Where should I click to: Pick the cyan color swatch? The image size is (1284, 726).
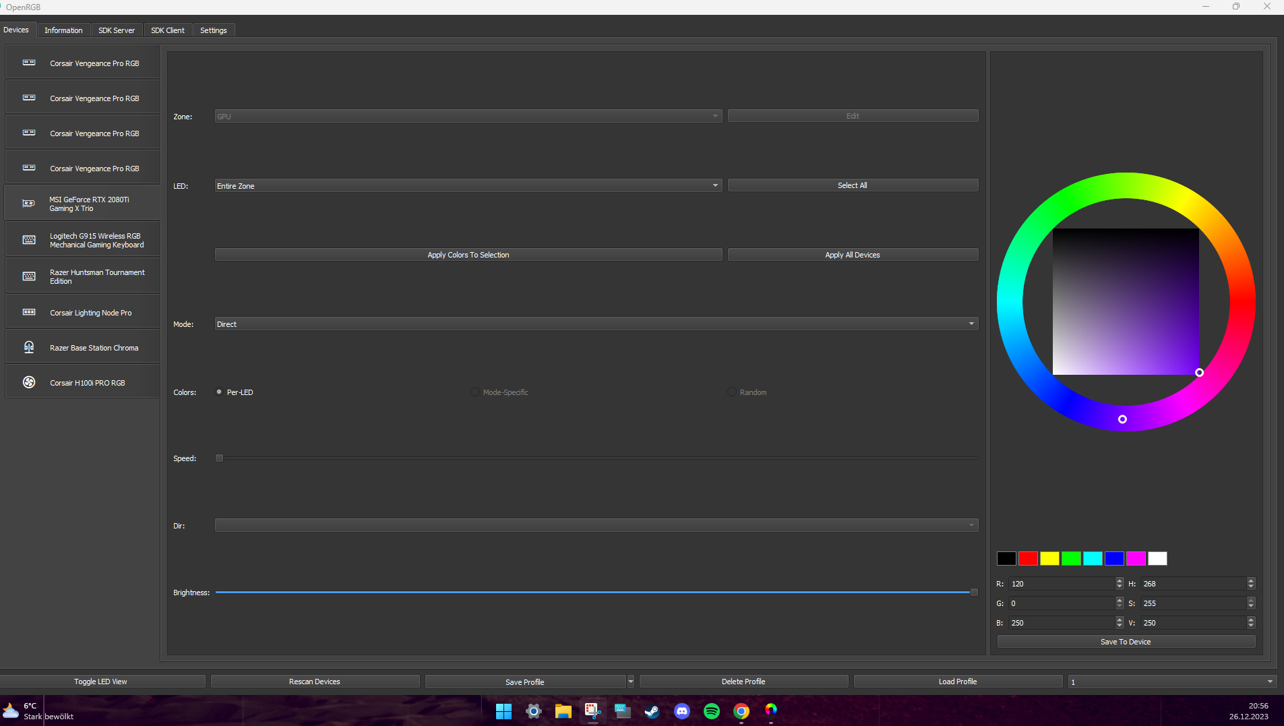(x=1093, y=558)
